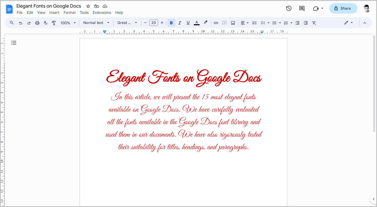Insert an image
This screenshot has width=377, height=207.
pos(232,23)
